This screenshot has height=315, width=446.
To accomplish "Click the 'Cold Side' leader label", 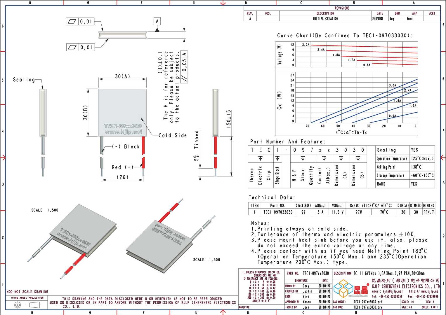I will pos(173,135).
